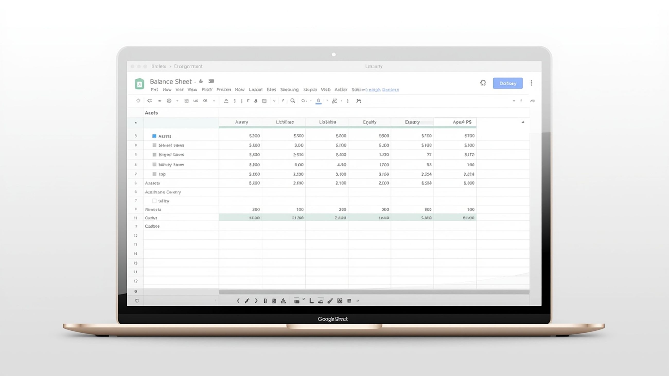Click the grid icon in the bottom bar
The width and height of the screenshot is (669, 376).
(340, 301)
